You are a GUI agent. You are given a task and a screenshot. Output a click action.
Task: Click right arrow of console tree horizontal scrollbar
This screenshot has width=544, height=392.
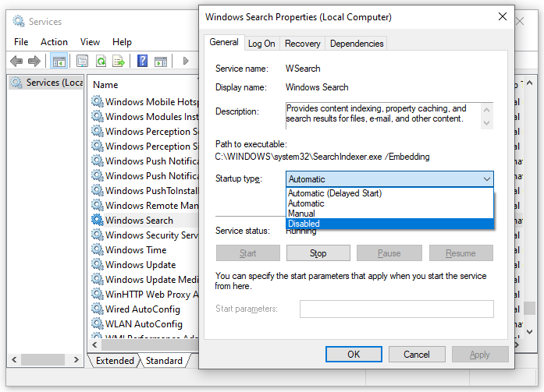tap(76, 360)
